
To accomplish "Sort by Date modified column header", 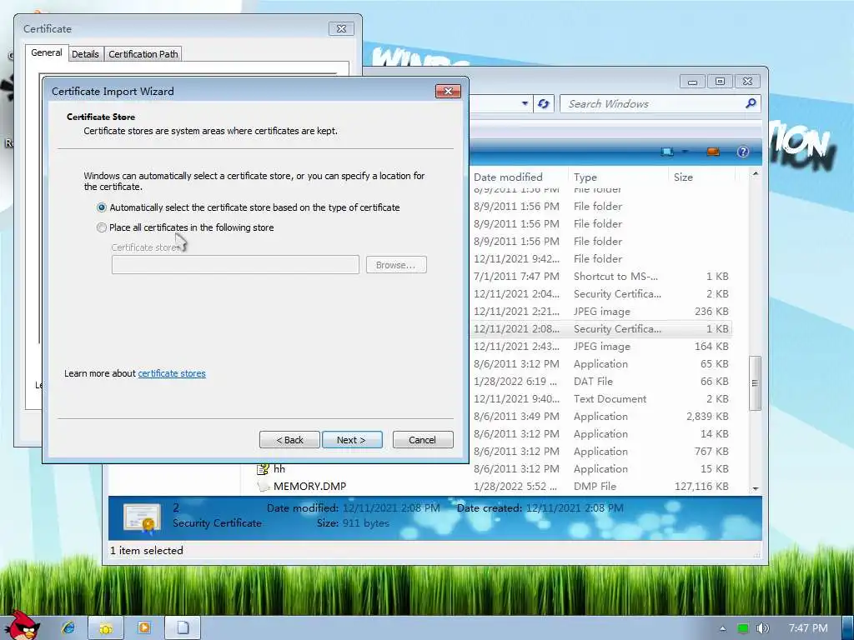I will (508, 177).
